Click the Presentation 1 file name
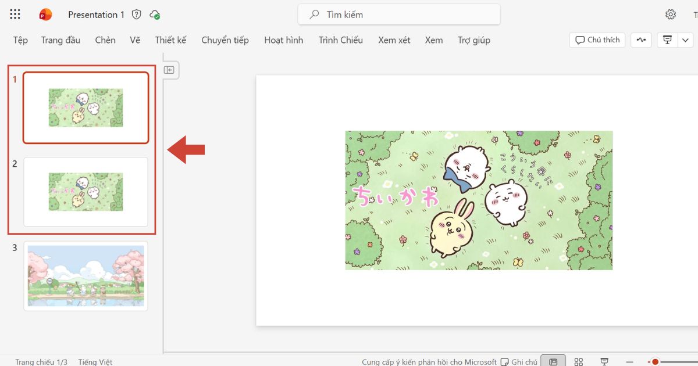 (96, 15)
